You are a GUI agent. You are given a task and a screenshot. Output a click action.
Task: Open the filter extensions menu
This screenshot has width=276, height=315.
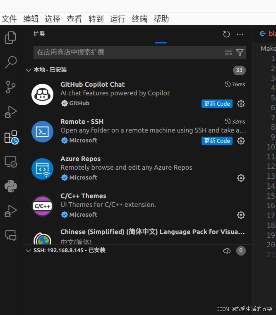(x=240, y=52)
